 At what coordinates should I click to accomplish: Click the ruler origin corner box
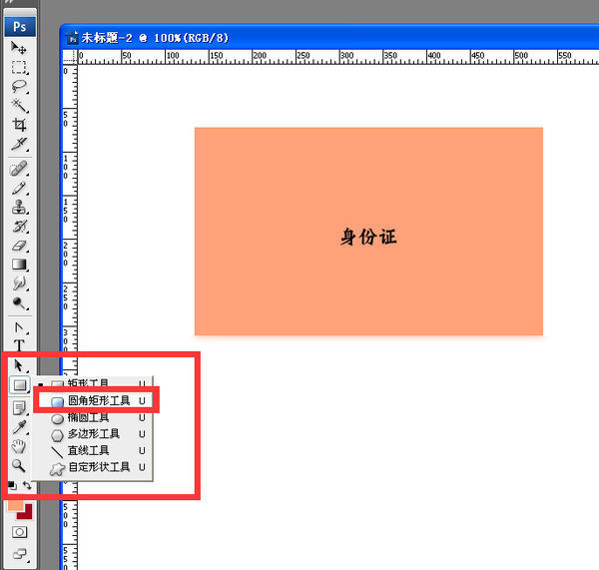[70, 57]
